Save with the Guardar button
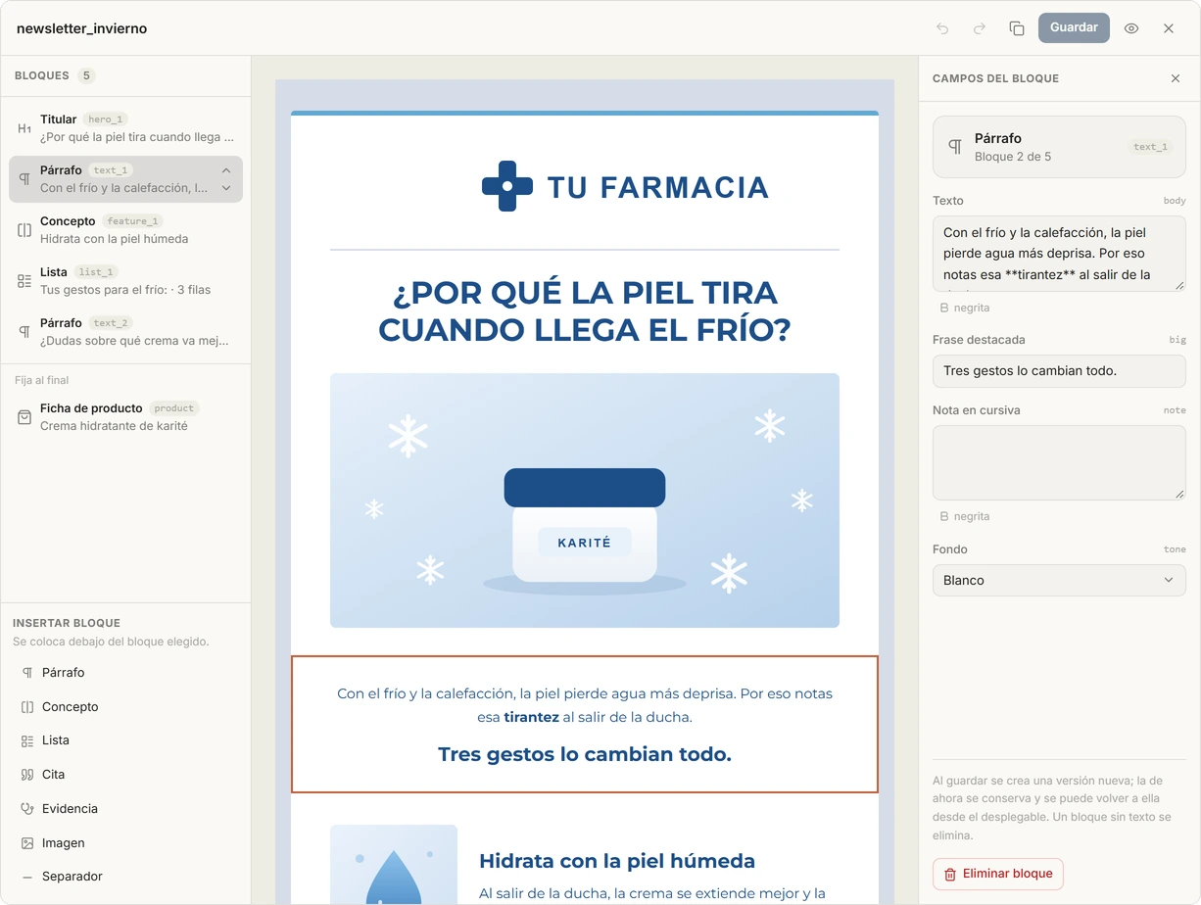This screenshot has width=1201, height=905. (x=1074, y=27)
